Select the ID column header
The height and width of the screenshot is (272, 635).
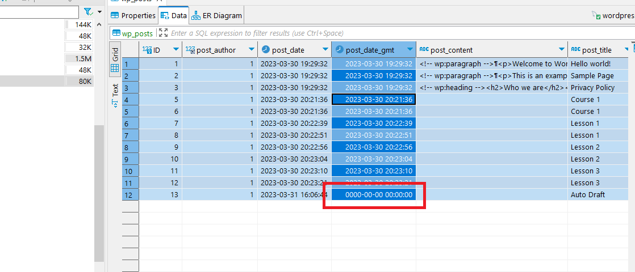tap(160, 50)
